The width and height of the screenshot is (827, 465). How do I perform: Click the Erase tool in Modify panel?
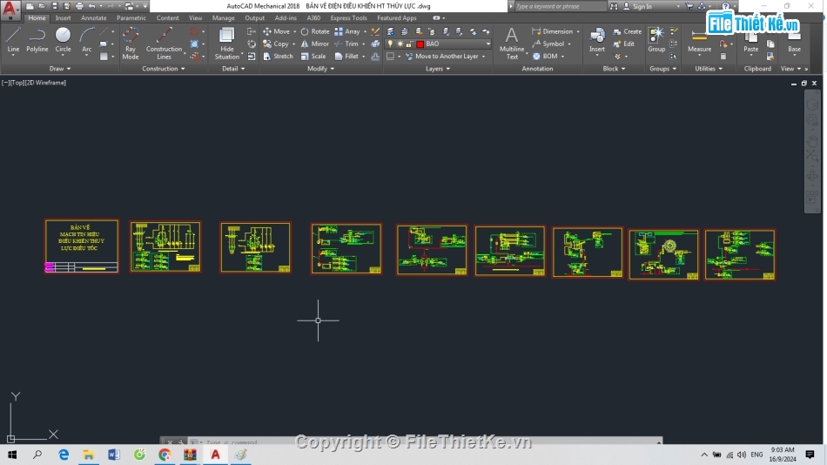(x=375, y=31)
